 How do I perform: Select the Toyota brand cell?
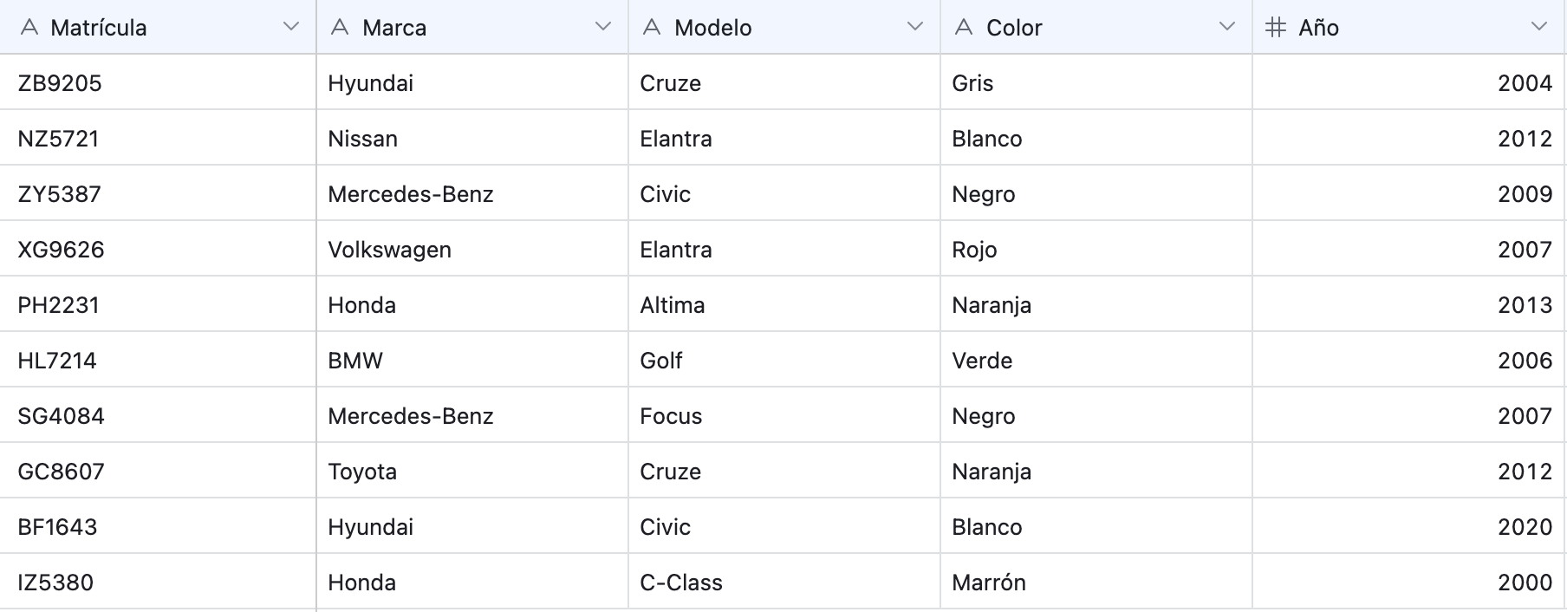362,472
